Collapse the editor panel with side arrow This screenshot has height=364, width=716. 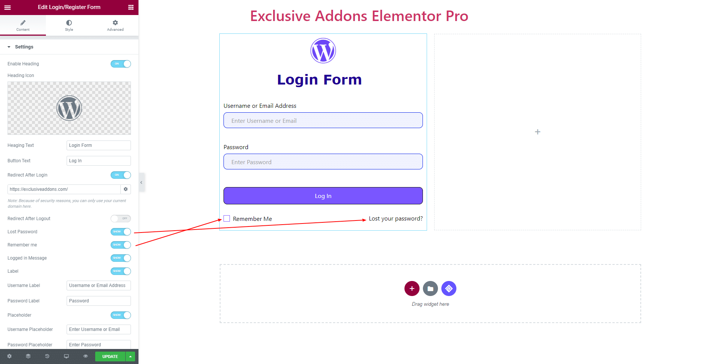click(141, 183)
